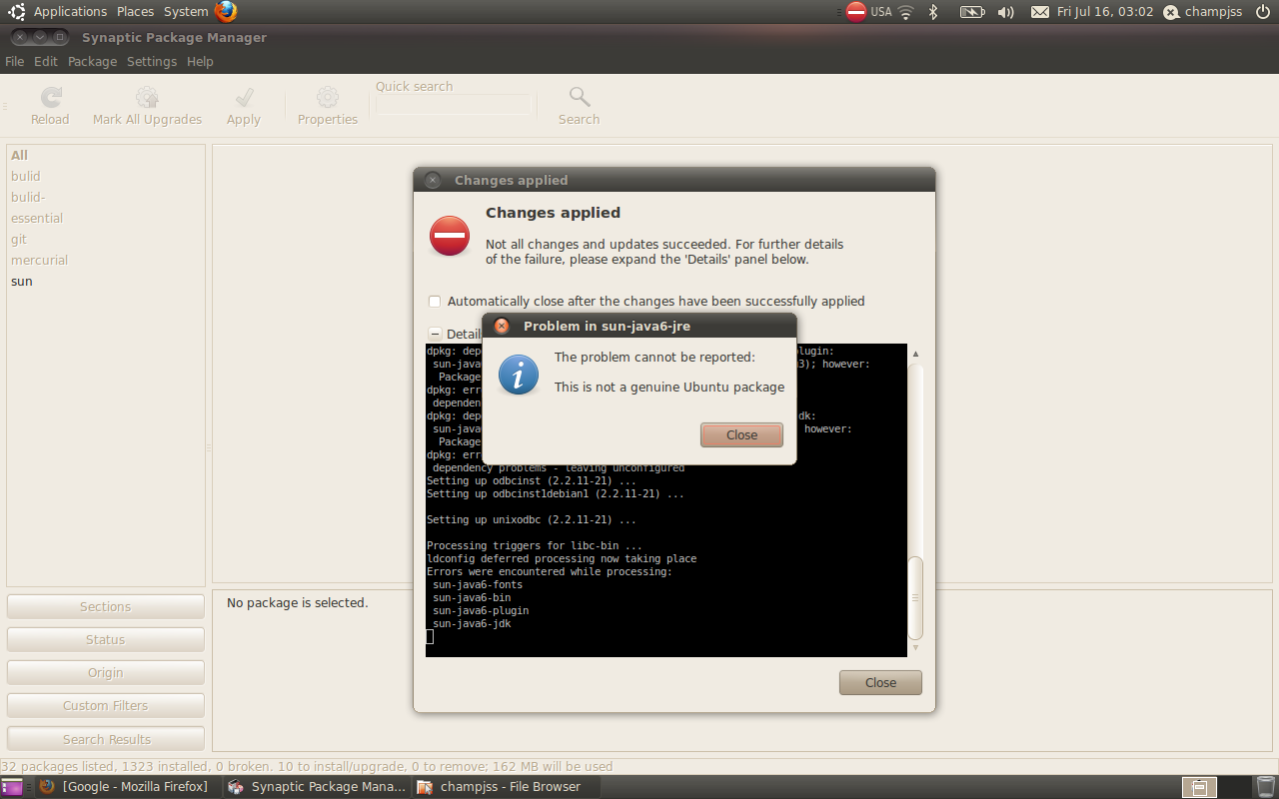Open the Edit menu

(x=46, y=62)
